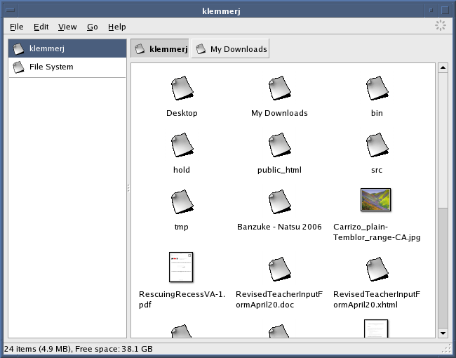This screenshot has width=456, height=358.
Task: Select the Banzuke - Natsu 2006 file icon
Action: (279, 201)
